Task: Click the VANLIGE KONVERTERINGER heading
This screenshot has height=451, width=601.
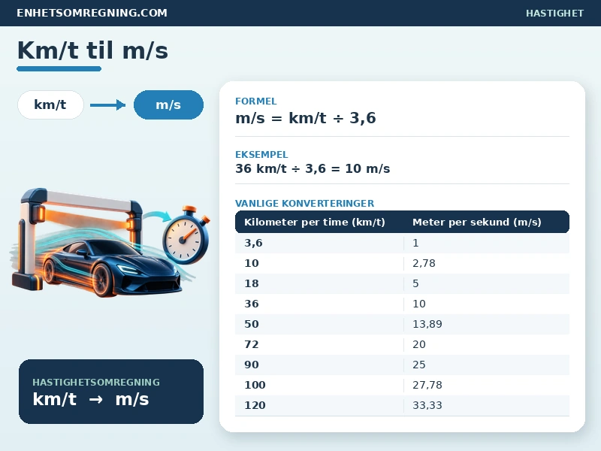Action: (x=304, y=203)
